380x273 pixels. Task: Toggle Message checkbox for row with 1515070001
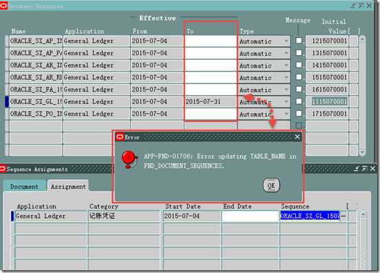point(299,77)
